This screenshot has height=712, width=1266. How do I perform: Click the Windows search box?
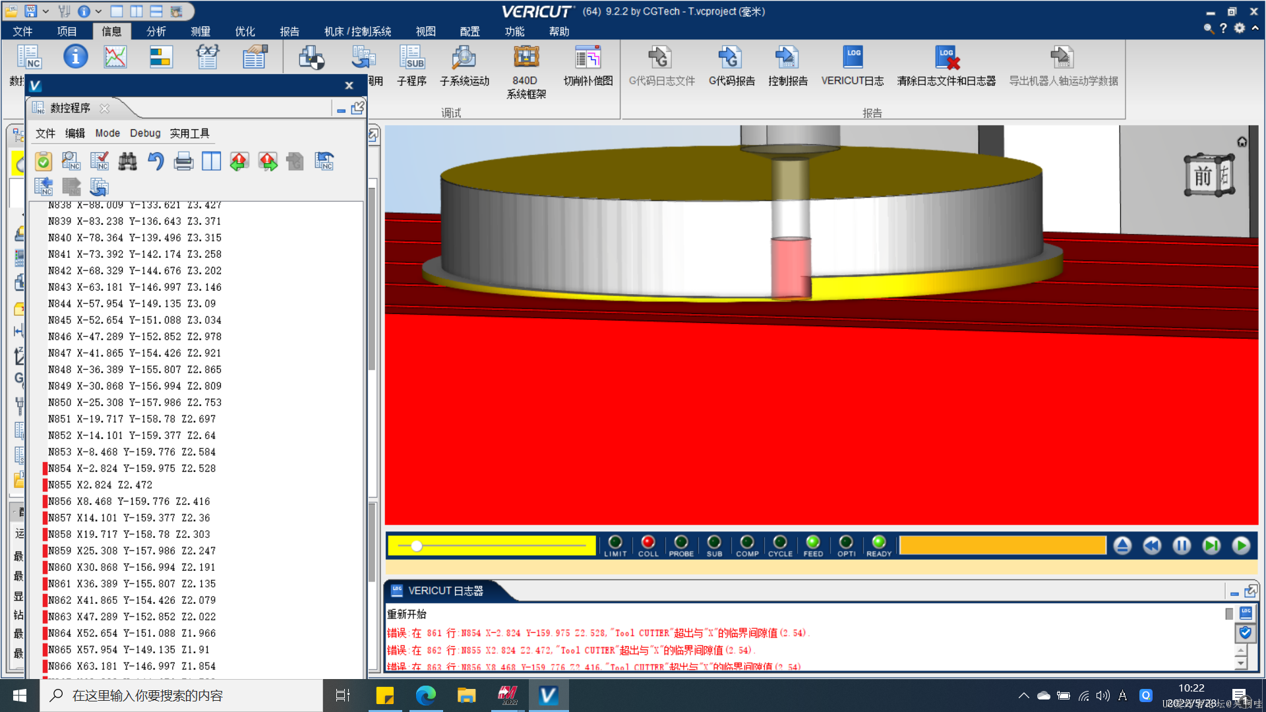click(x=181, y=696)
